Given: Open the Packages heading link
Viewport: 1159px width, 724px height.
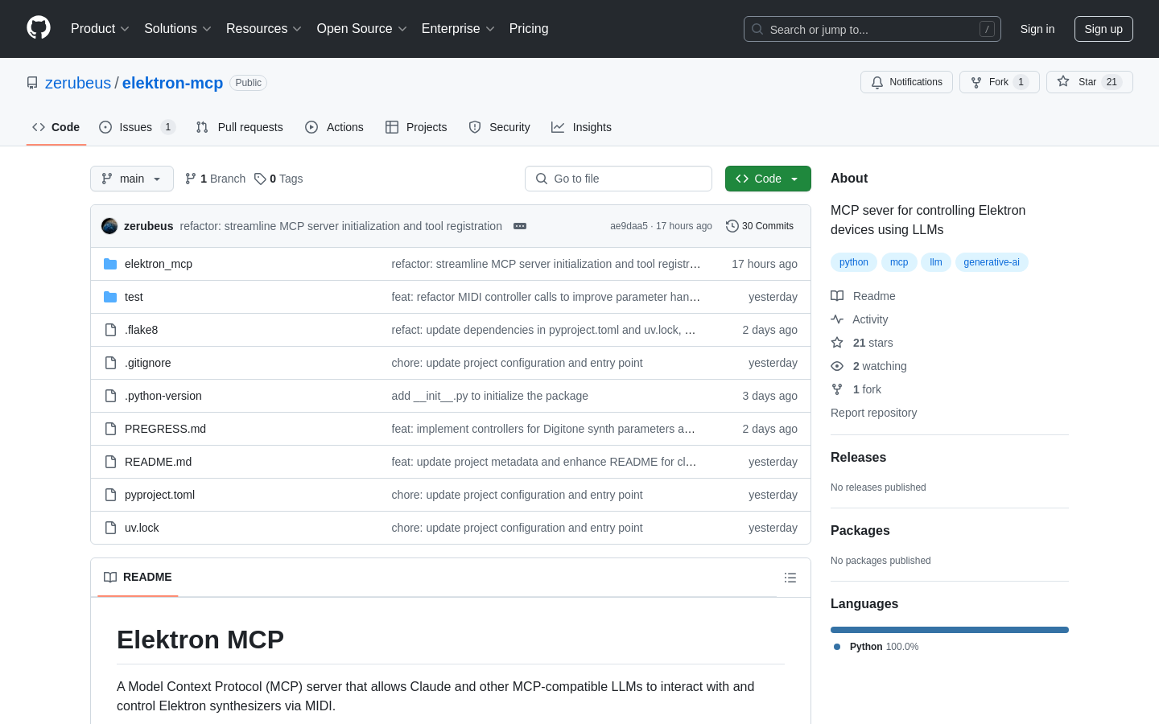Looking at the screenshot, I should click(x=860, y=530).
